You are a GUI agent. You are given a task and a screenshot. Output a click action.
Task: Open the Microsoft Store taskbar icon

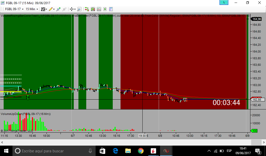click(102, 151)
